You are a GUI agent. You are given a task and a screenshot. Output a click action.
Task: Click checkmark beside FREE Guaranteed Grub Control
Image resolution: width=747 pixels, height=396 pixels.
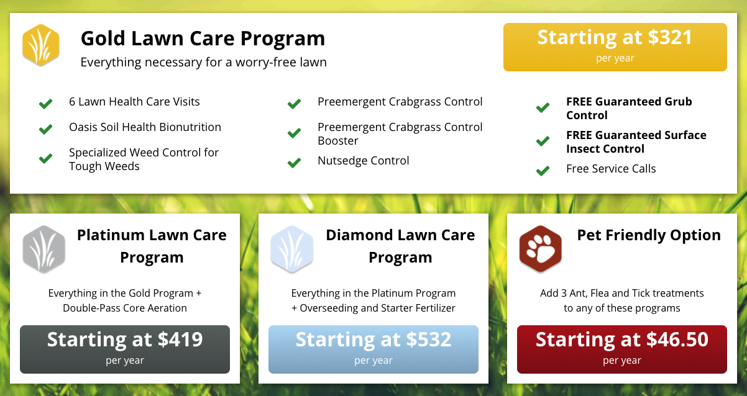coord(543,108)
